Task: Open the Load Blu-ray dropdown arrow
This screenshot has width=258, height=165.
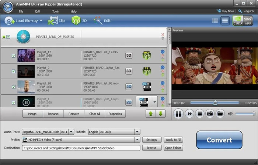Action: (41, 21)
